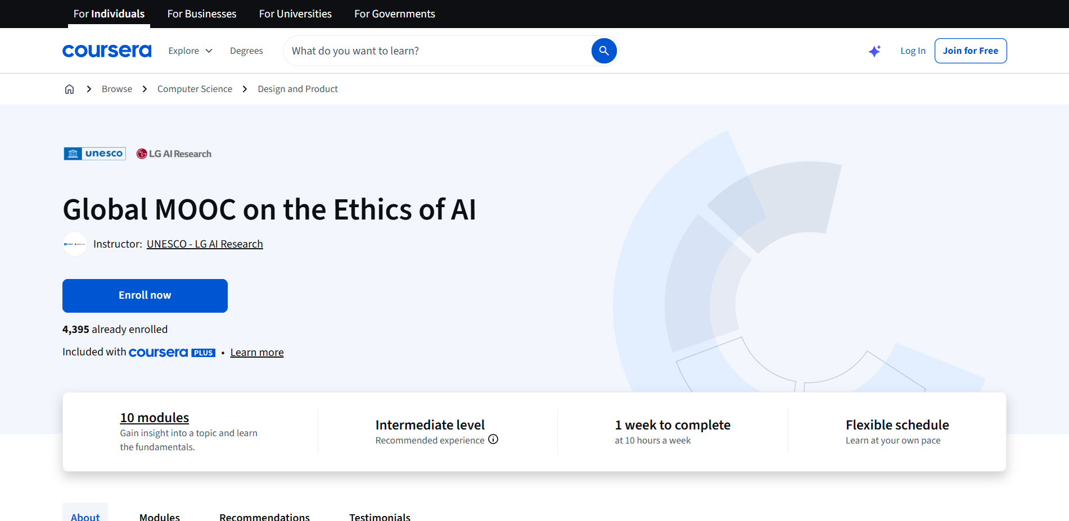The image size is (1069, 521).
Task: Open the Browse breadcrumb link
Action: [x=117, y=89]
